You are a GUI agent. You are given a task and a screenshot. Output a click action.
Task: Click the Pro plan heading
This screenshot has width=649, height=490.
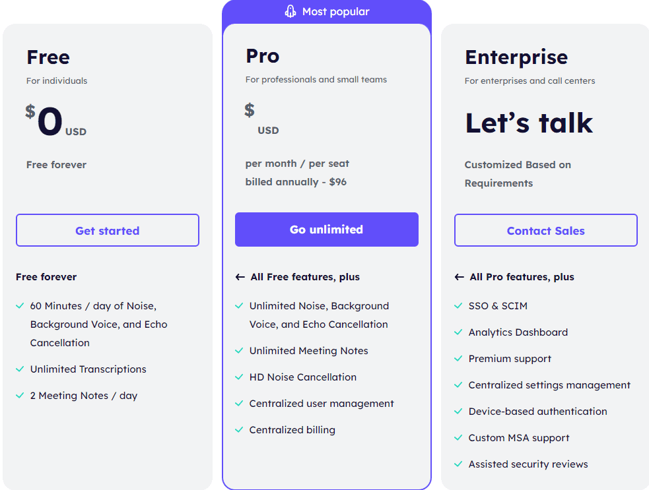click(x=262, y=56)
